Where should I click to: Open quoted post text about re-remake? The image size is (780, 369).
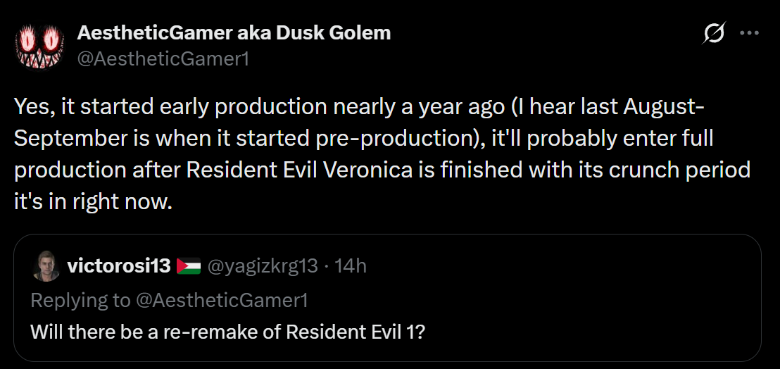(x=228, y=331)
